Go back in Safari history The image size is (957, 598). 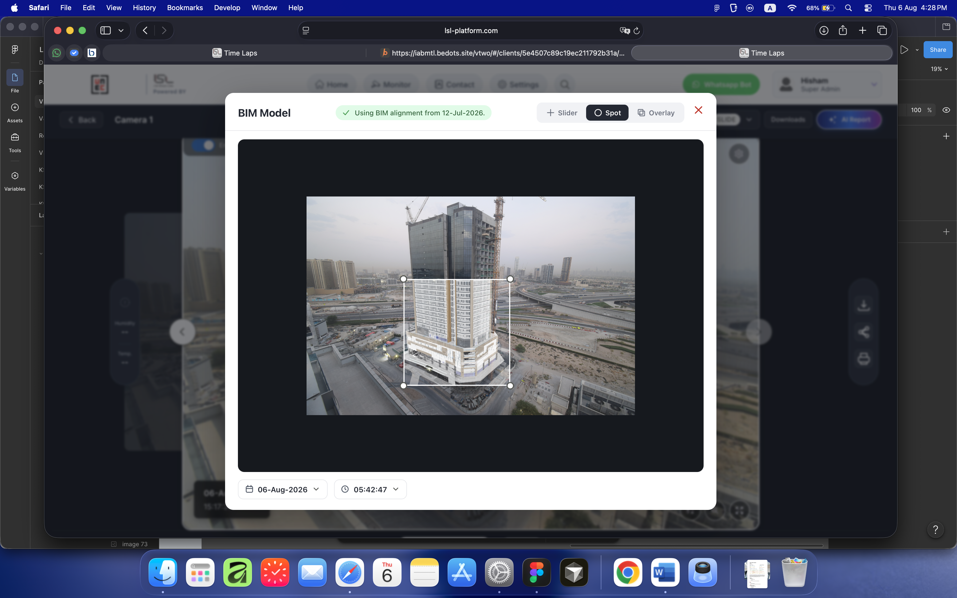(x=145, y=30)
